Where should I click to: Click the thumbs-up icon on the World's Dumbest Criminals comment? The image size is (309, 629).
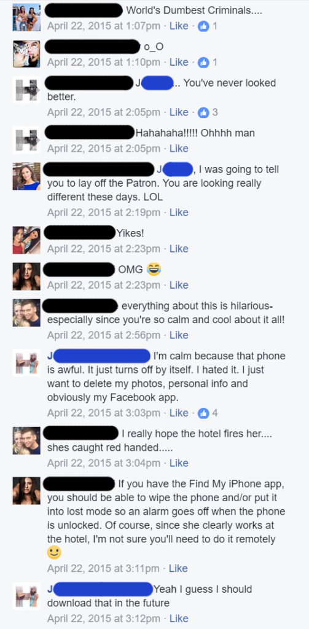tap(203, 26)
